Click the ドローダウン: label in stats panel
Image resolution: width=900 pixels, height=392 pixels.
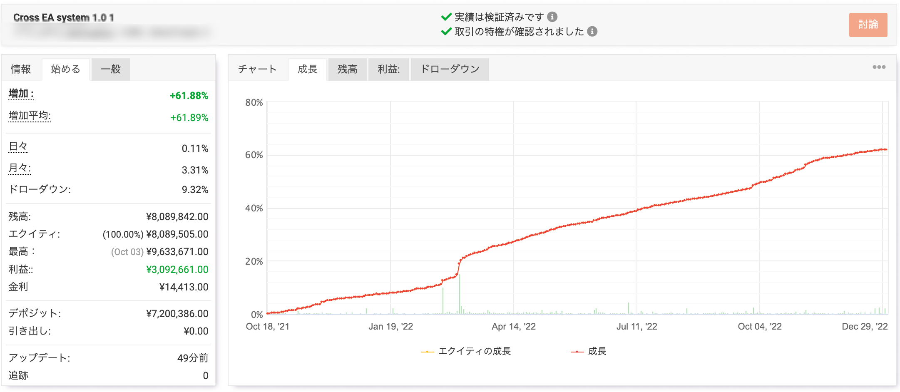click(40, 189)
